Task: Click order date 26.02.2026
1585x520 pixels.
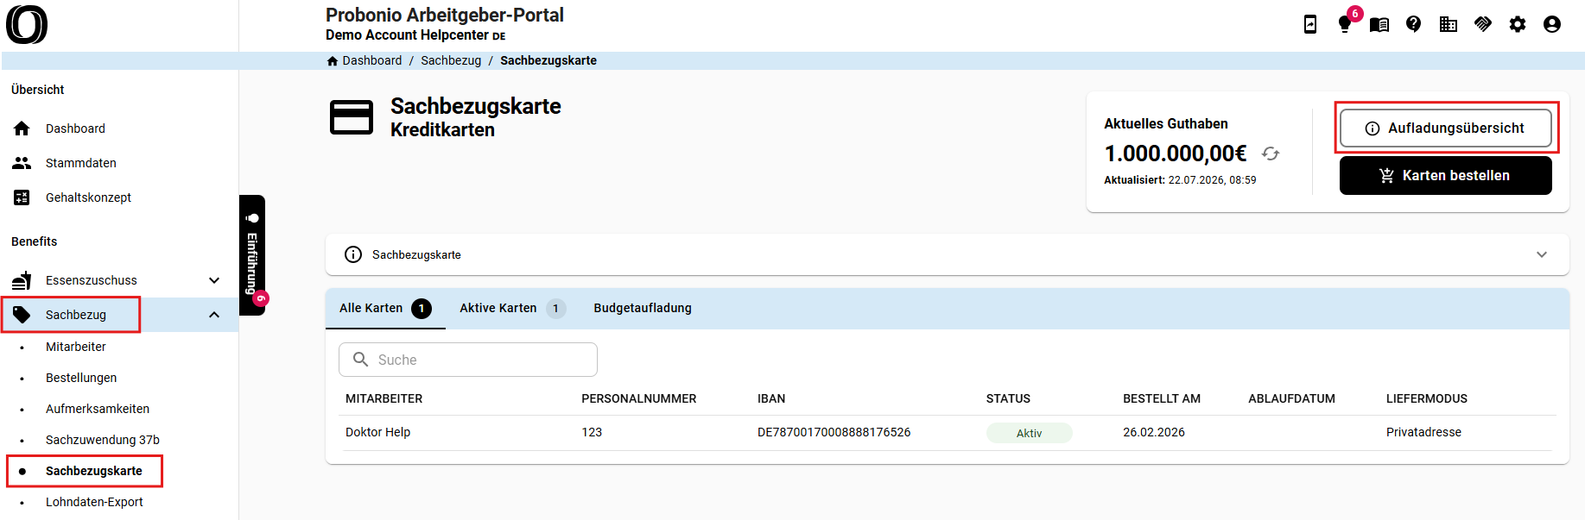Action: tap(1154, 432)
